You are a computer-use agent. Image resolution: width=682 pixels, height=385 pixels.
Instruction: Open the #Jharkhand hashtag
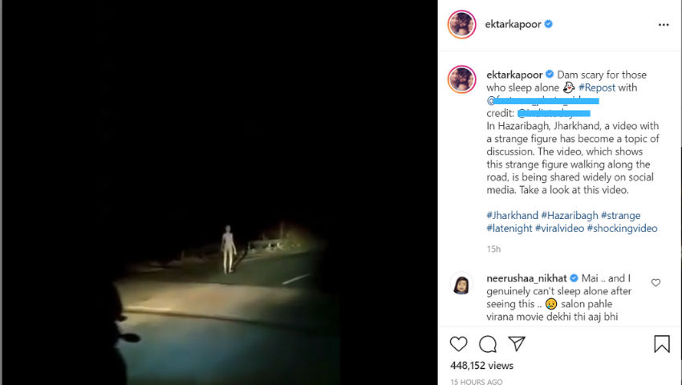(513, 215)
